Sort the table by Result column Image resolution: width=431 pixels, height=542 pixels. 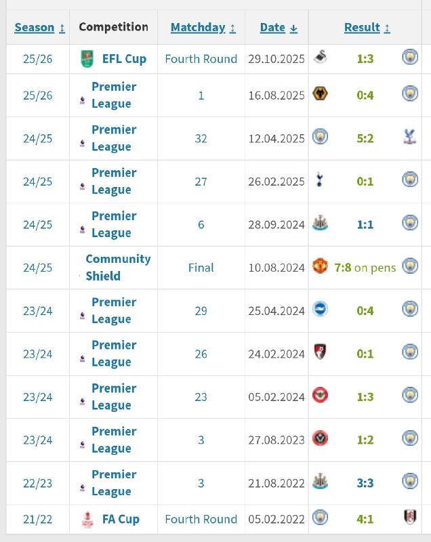pos(367,28)
